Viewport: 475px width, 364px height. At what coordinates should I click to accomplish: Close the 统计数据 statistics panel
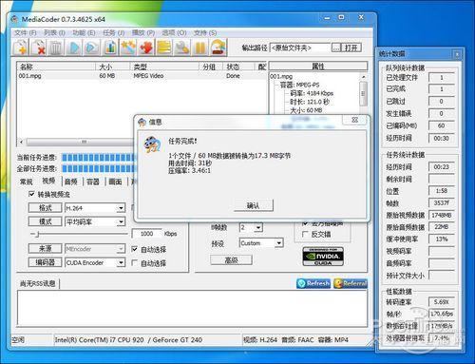457,54
